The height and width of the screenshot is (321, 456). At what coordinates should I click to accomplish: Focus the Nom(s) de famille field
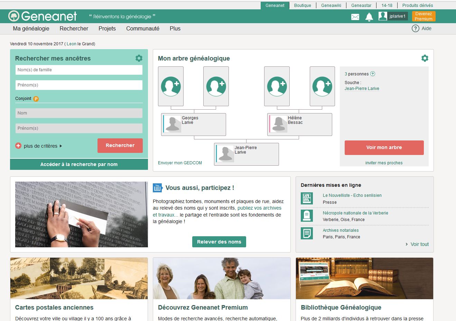79,70
